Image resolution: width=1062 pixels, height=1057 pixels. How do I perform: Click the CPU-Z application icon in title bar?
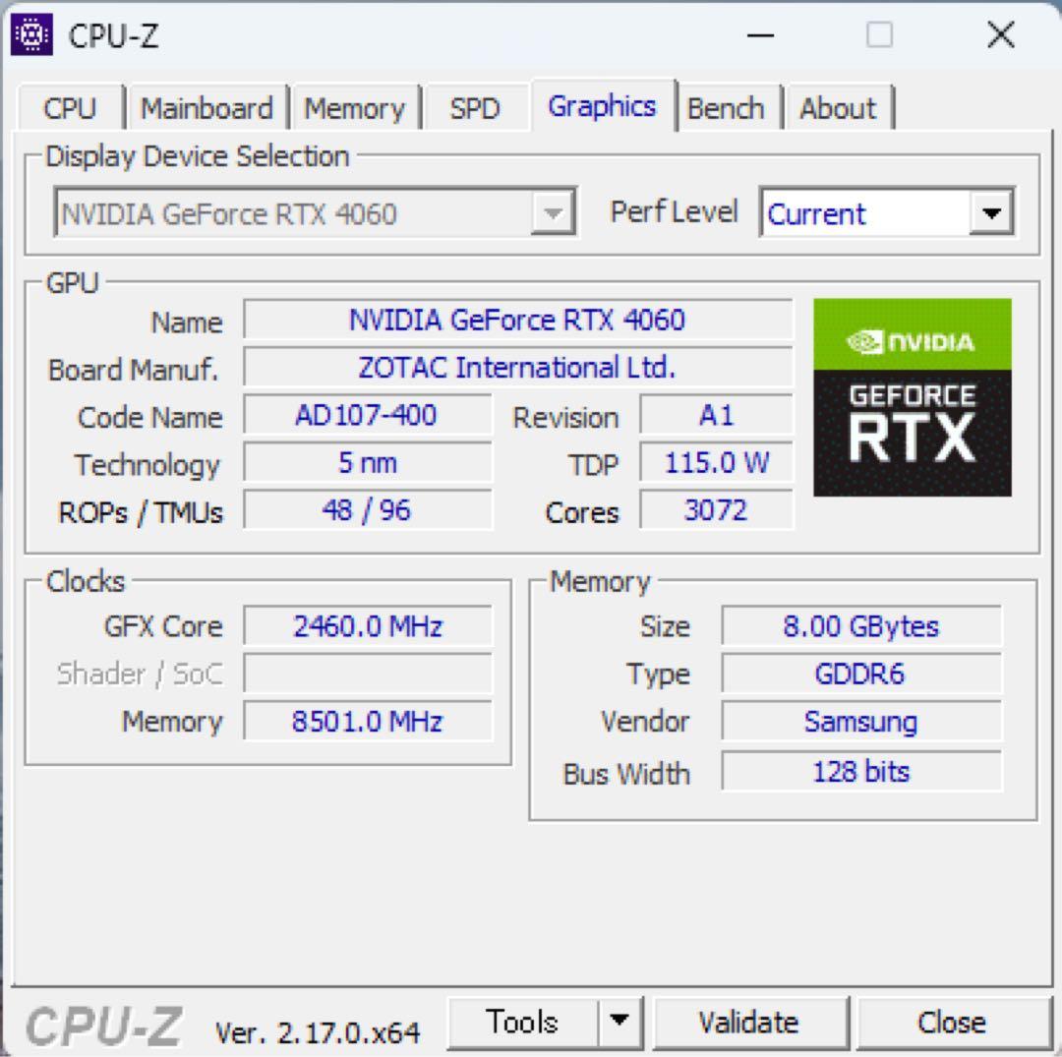32,35
